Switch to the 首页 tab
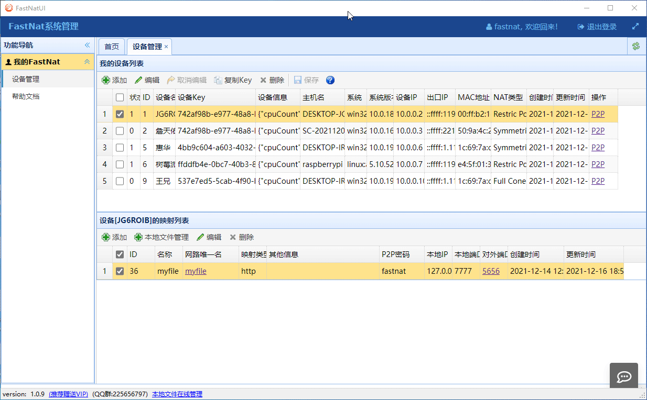The width and height of the screenshot is (647, 400). 111,46
